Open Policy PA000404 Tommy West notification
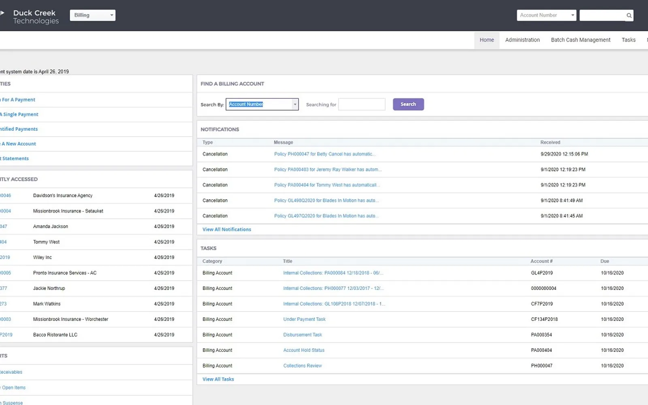Screen dimensions: 648x405 [326, 185]
